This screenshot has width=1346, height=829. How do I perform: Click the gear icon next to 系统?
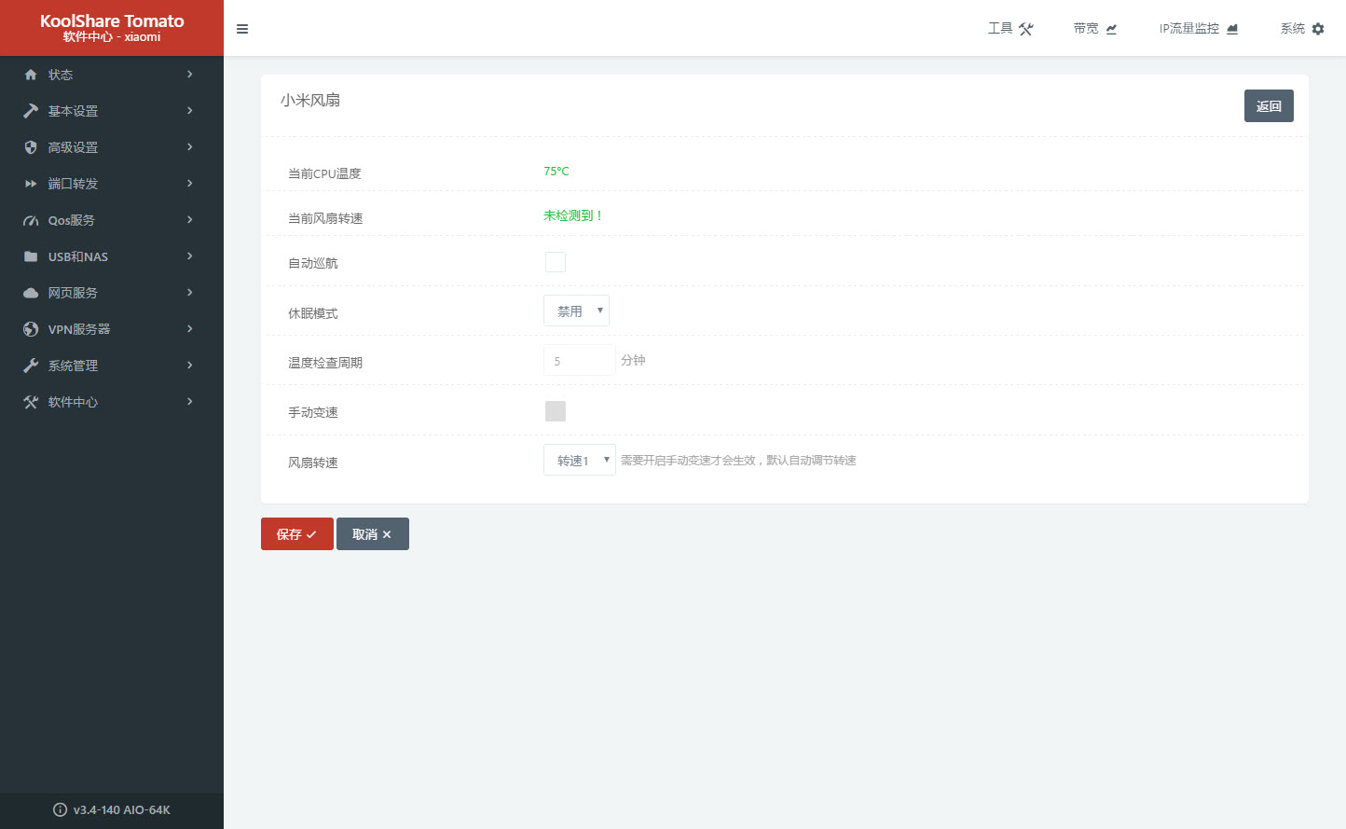pyautogui.click(x=1318, y=29)
